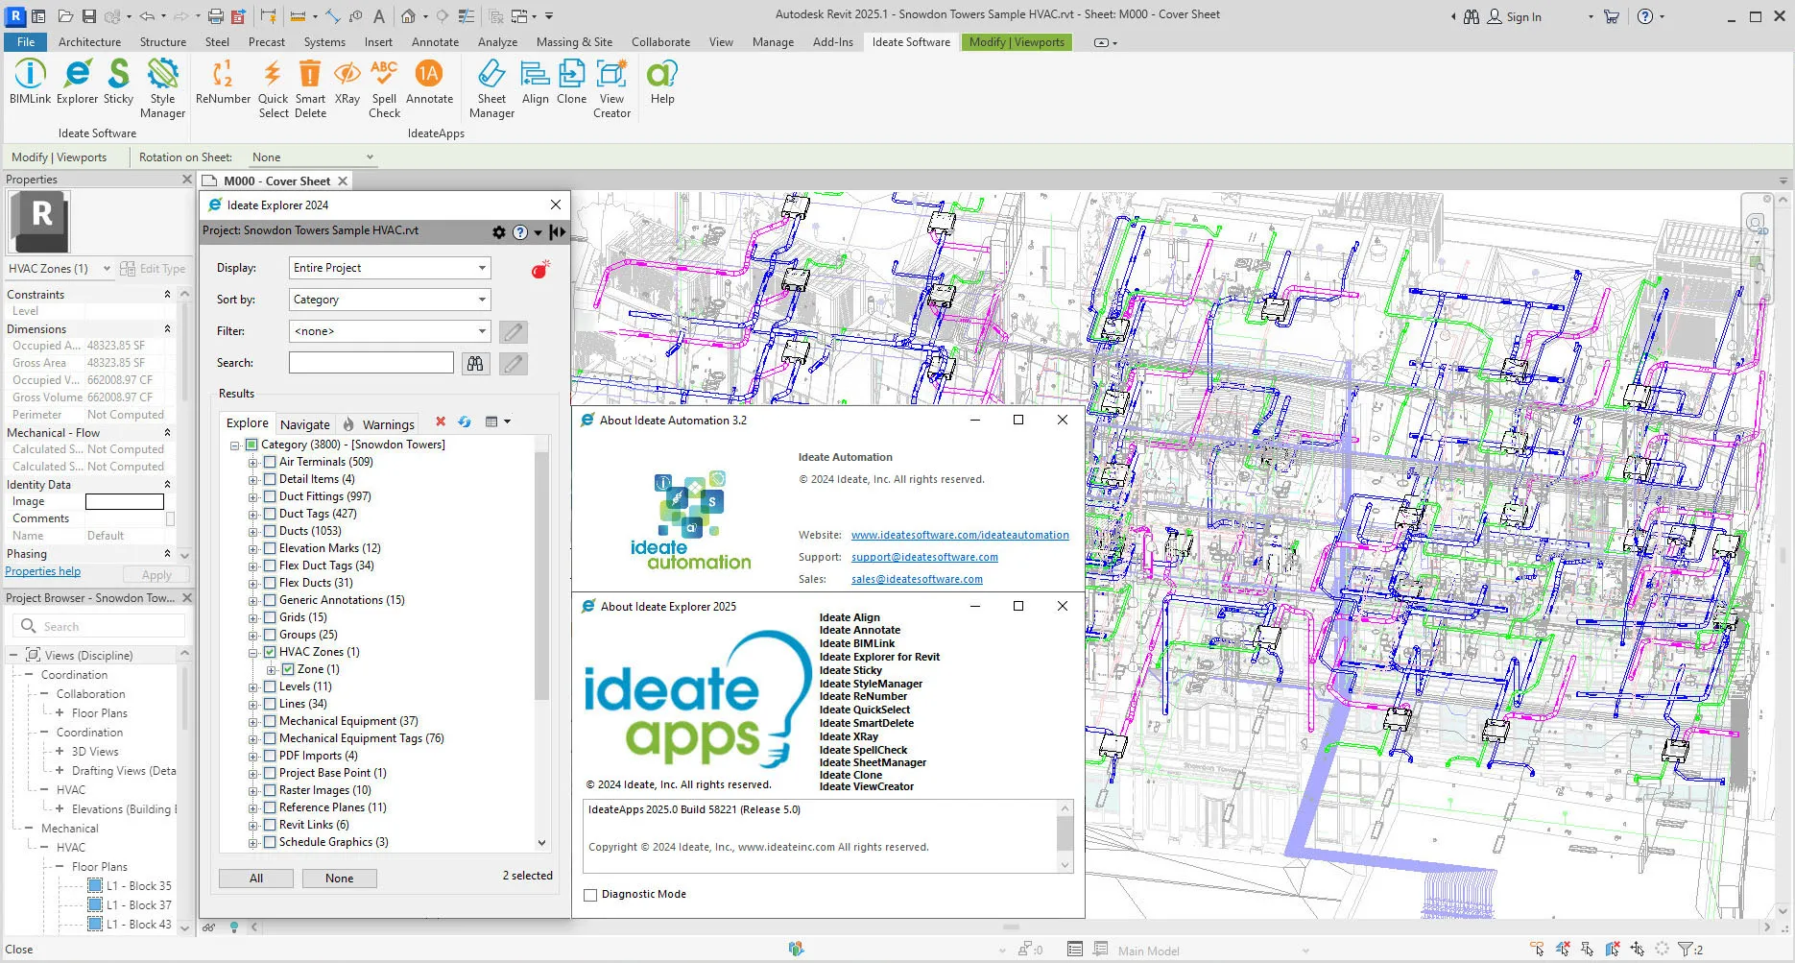Open the Sticky tool
Screen dimensions: 1795x963
click(x=118, y=83)
